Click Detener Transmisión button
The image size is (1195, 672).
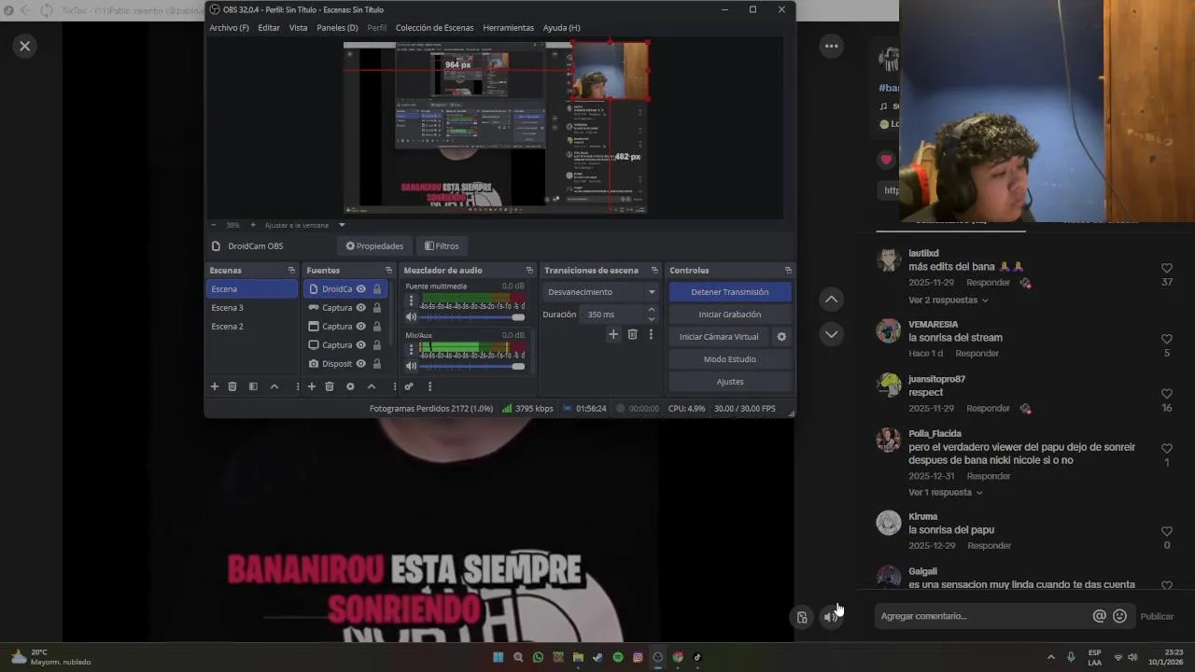coord(730,292)
